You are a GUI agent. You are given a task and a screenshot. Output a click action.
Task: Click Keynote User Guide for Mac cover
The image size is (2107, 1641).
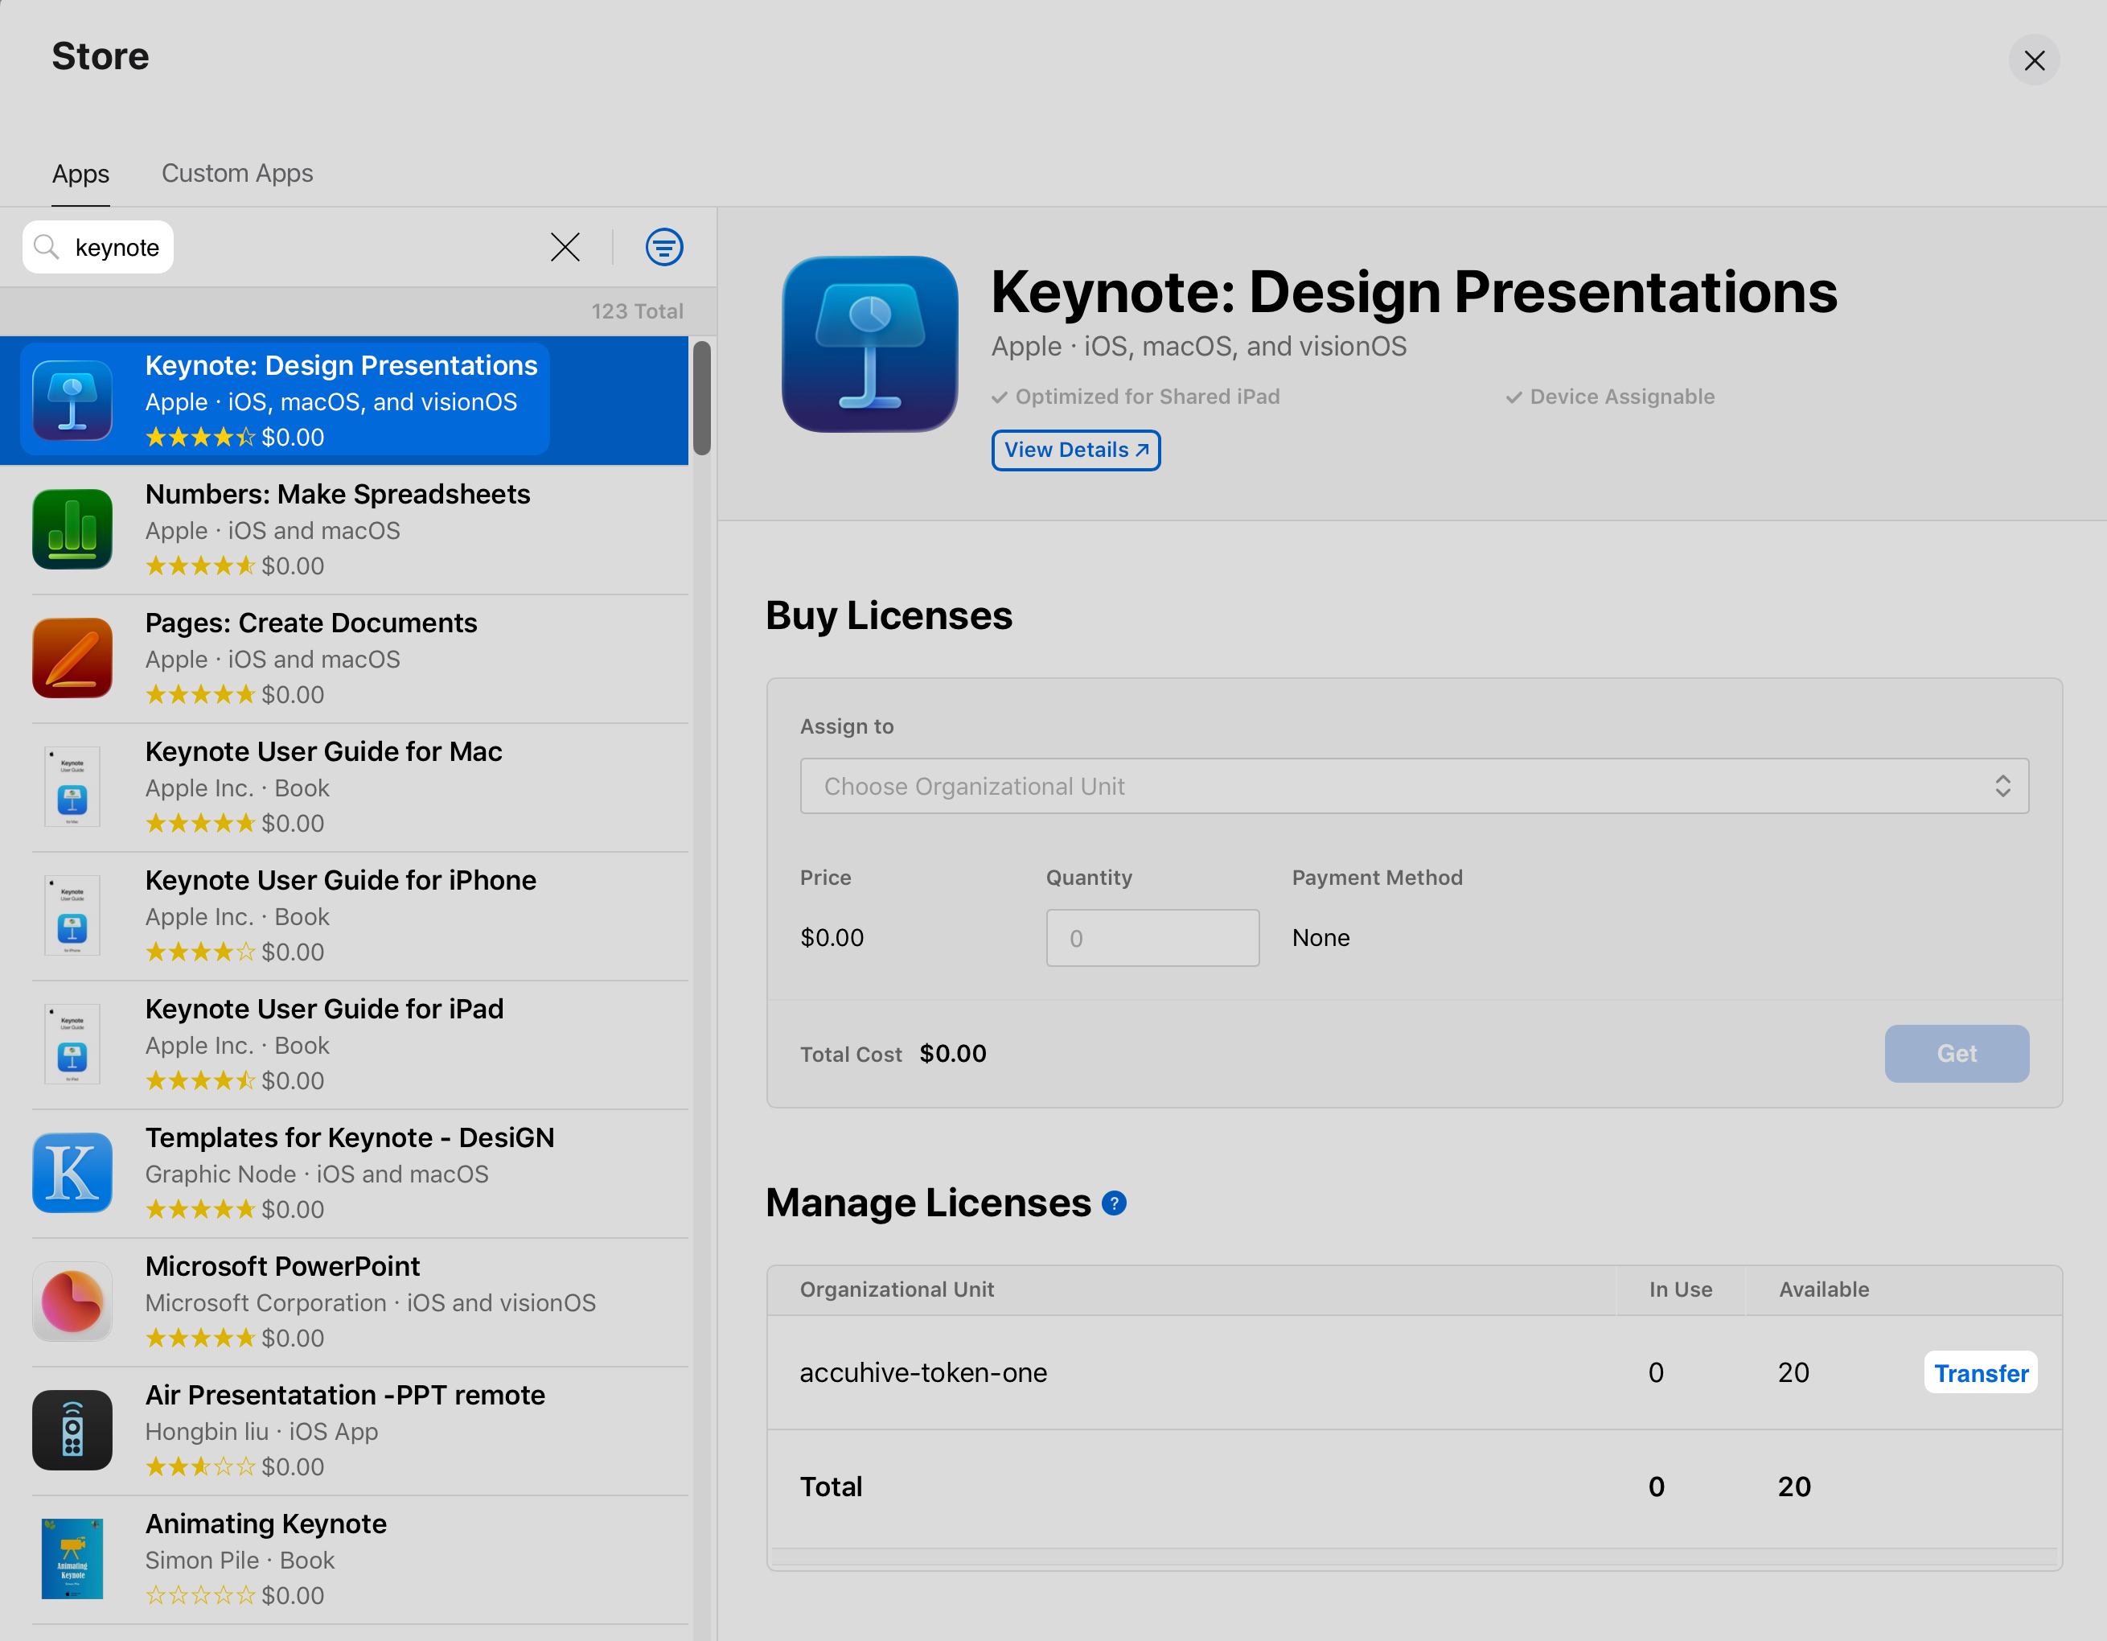click(72, 786)
